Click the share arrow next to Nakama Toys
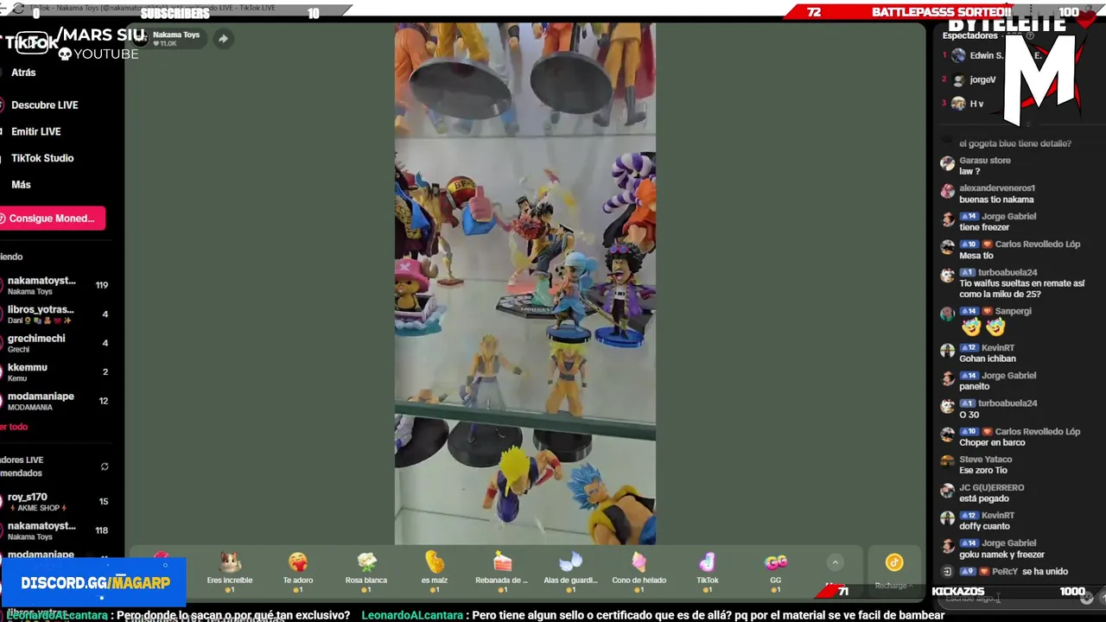Image resolution: width=1106 pixels, height=622 pixels. tap(223, 39)
